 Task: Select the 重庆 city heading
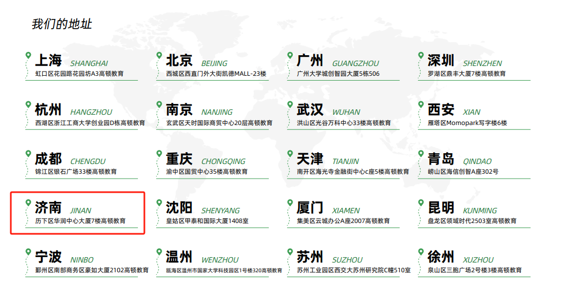click(179, 159)
